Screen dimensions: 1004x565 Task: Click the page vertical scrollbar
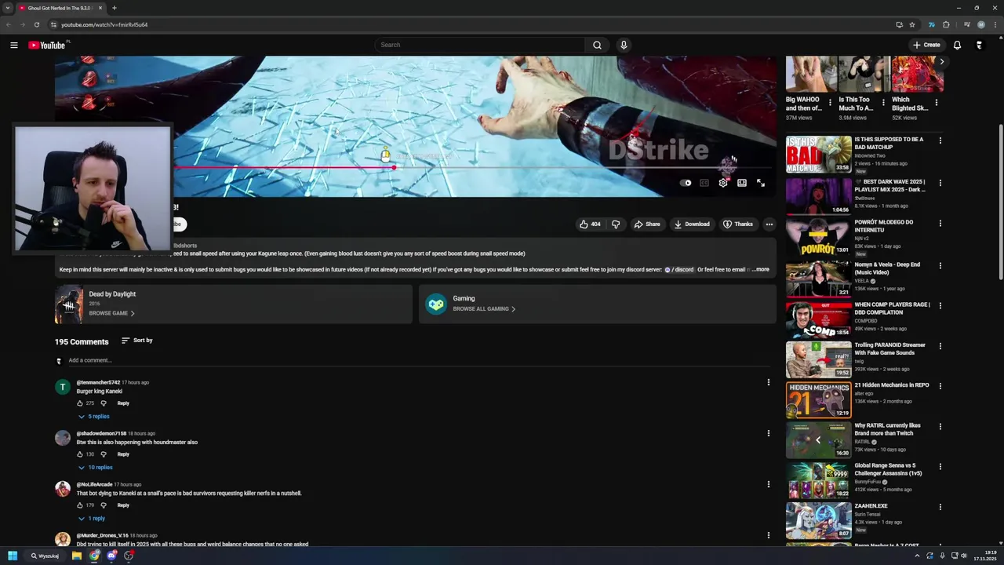point(999,200)
